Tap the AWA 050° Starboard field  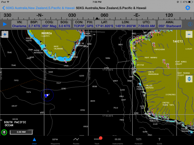[x=170, y=24]
